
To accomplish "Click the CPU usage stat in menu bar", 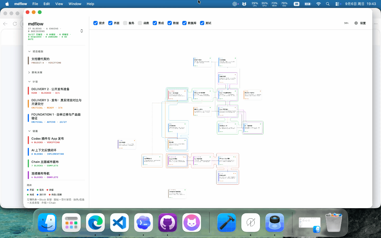I will coord(255,4).
